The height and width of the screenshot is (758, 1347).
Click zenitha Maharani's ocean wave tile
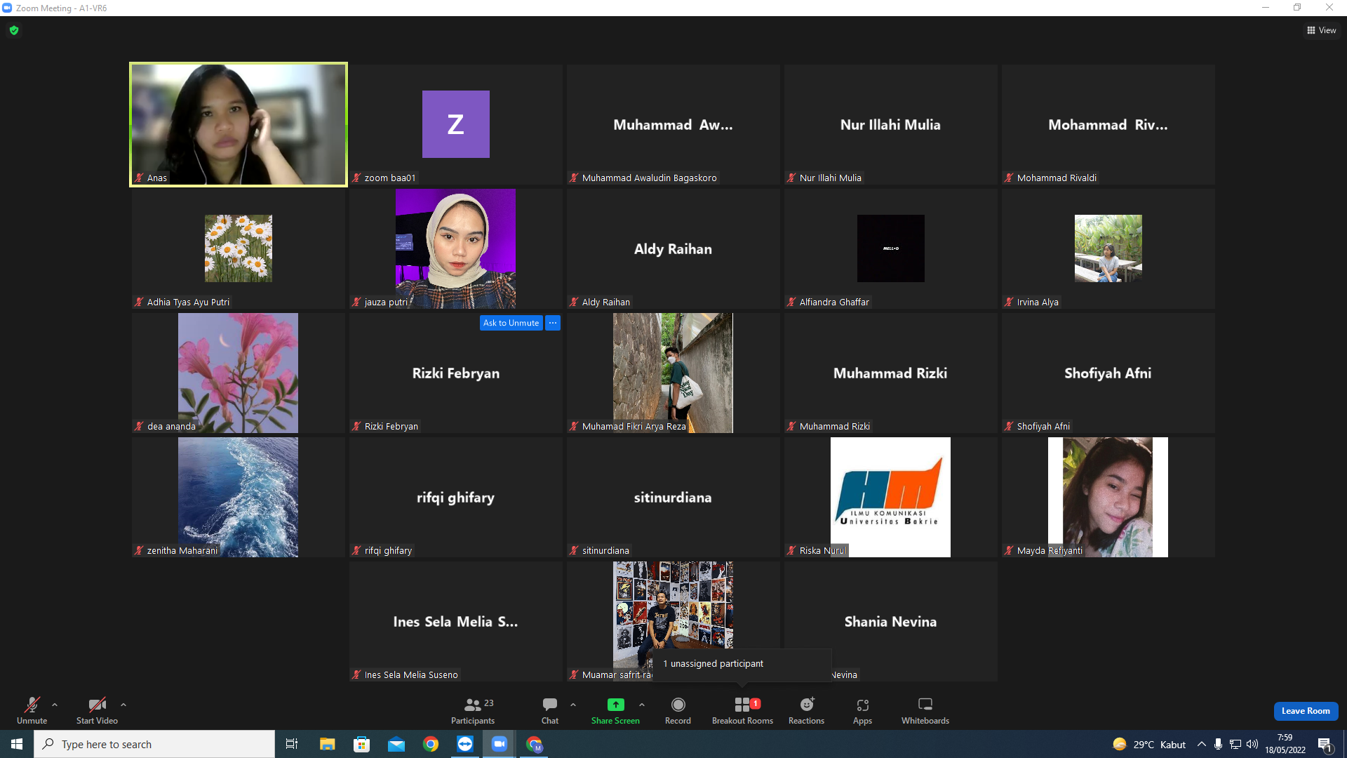[x=238, y=497]
